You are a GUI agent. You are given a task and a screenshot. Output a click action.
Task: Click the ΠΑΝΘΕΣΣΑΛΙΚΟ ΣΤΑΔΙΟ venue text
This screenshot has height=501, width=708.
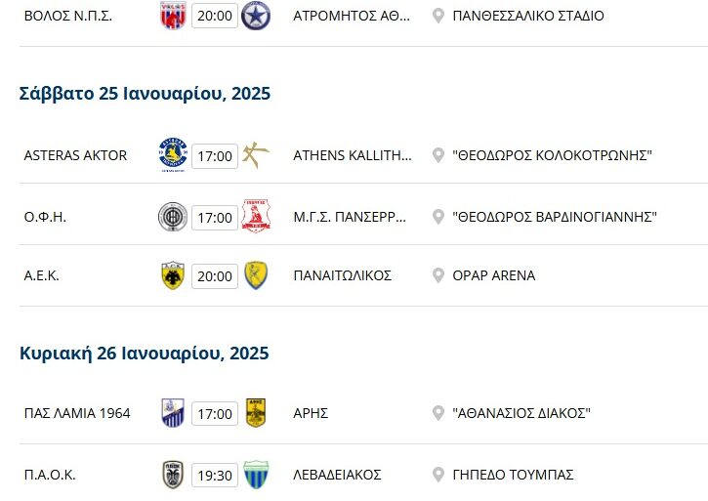(x=527, y=16)
